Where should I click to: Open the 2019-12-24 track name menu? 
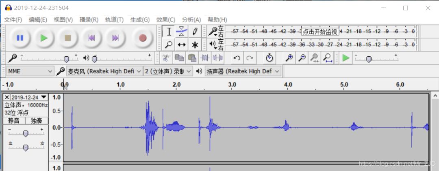[x=29, y=97]
